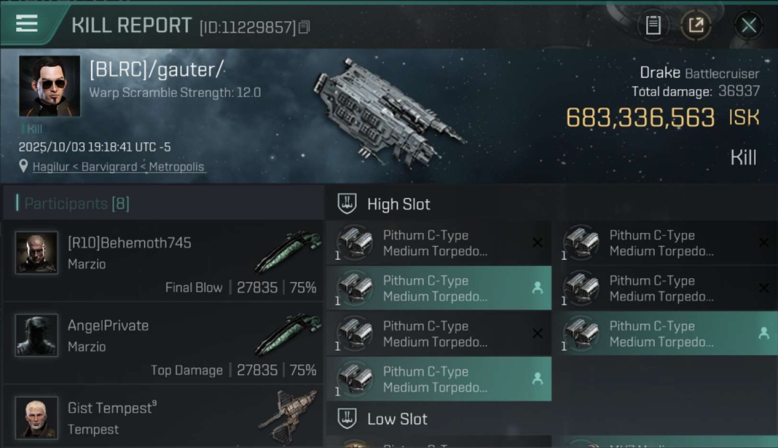The height and width of the screenshot is (448, 778).
Task: Open AngelPrivate's participant entry
Action: click(163, 343)
